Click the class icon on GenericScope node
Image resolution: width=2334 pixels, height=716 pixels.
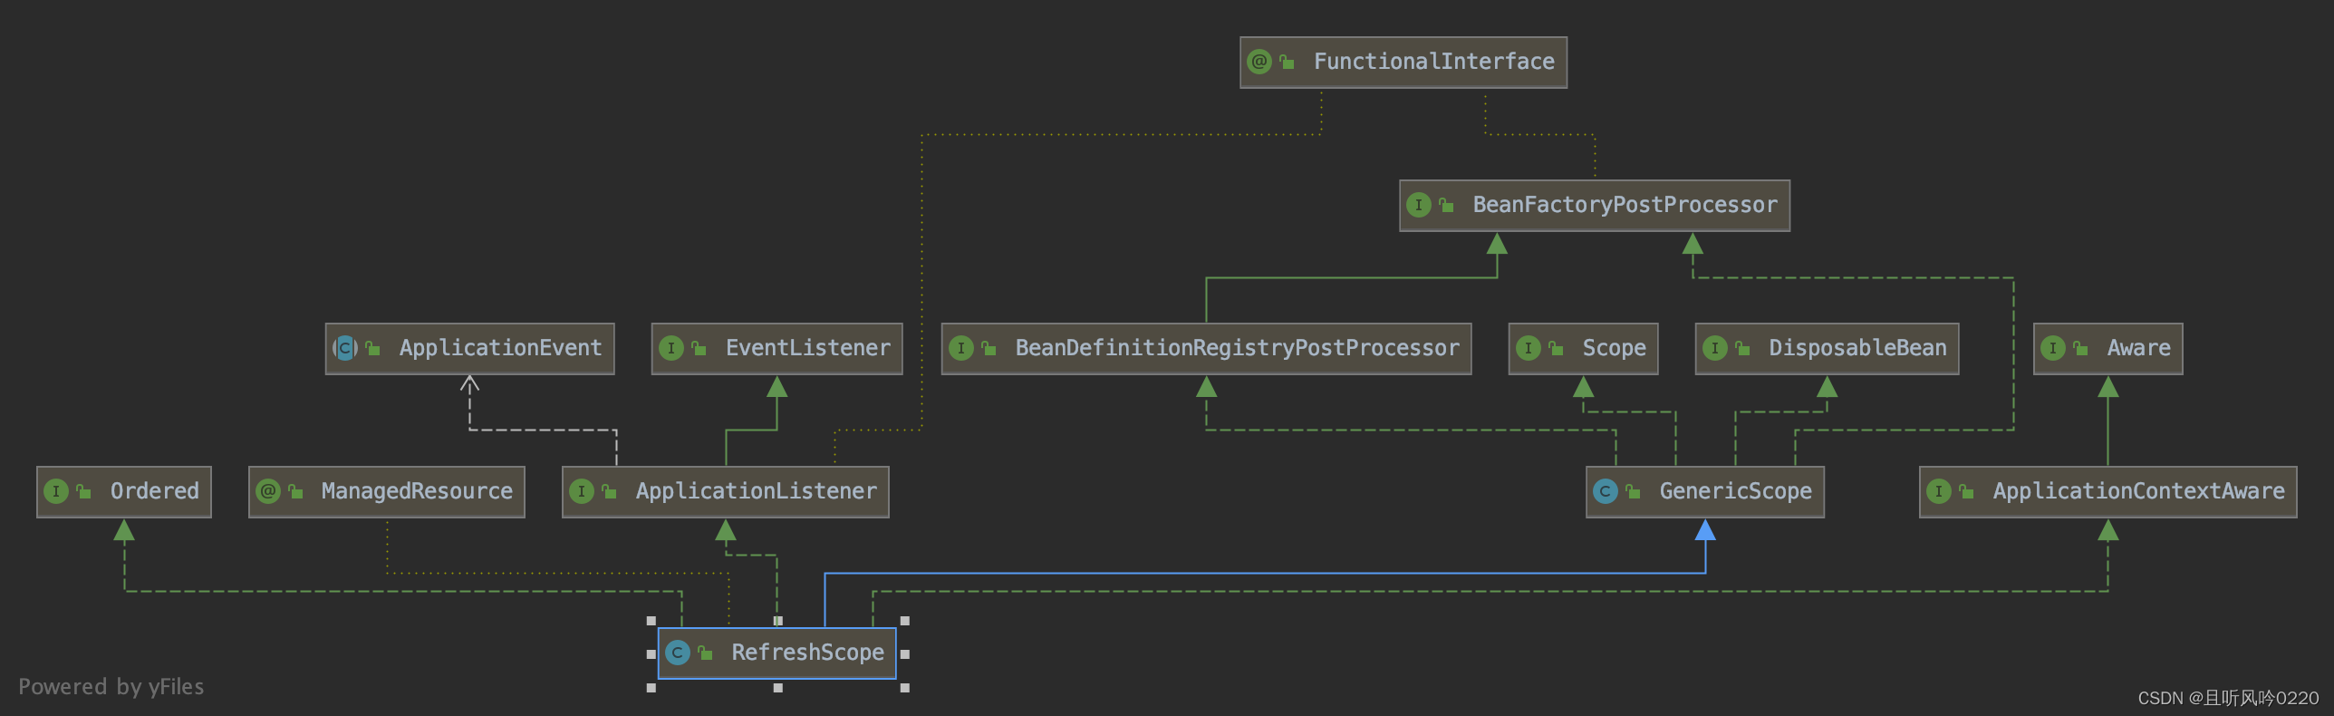pyautogui.click(x=1606, y=491)
